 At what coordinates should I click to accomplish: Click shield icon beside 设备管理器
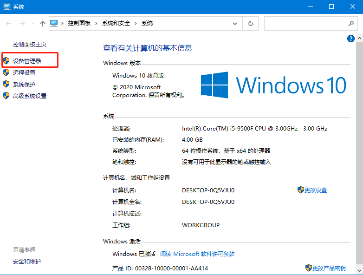point(6,61)
